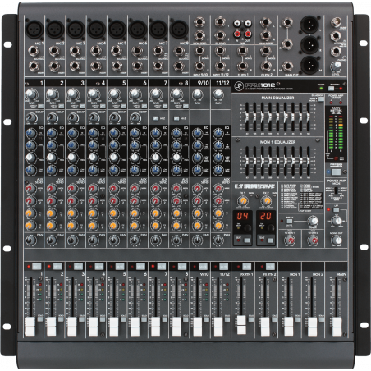
Task: Click the channel 1 line input jack
Action: (x=34, y=51)
